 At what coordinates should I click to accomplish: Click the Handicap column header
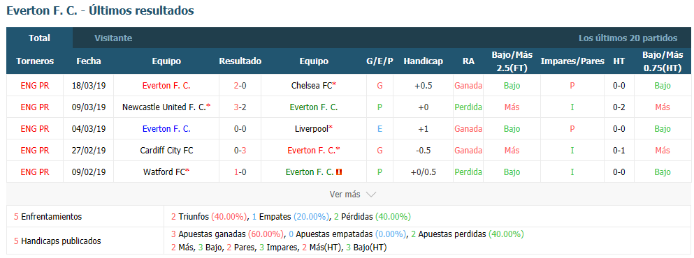point(423,61)
